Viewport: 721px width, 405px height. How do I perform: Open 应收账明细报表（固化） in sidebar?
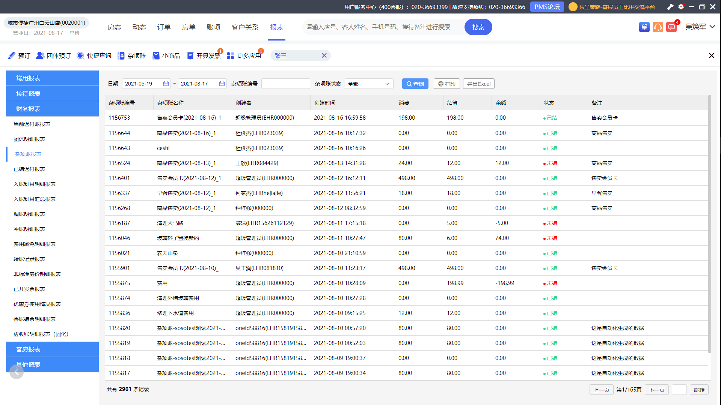[x=41, y=334]
